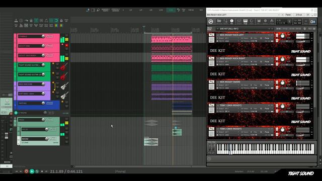Click the save/download icon in main toolbar
The image size is (322, 181).
point(16,21)
